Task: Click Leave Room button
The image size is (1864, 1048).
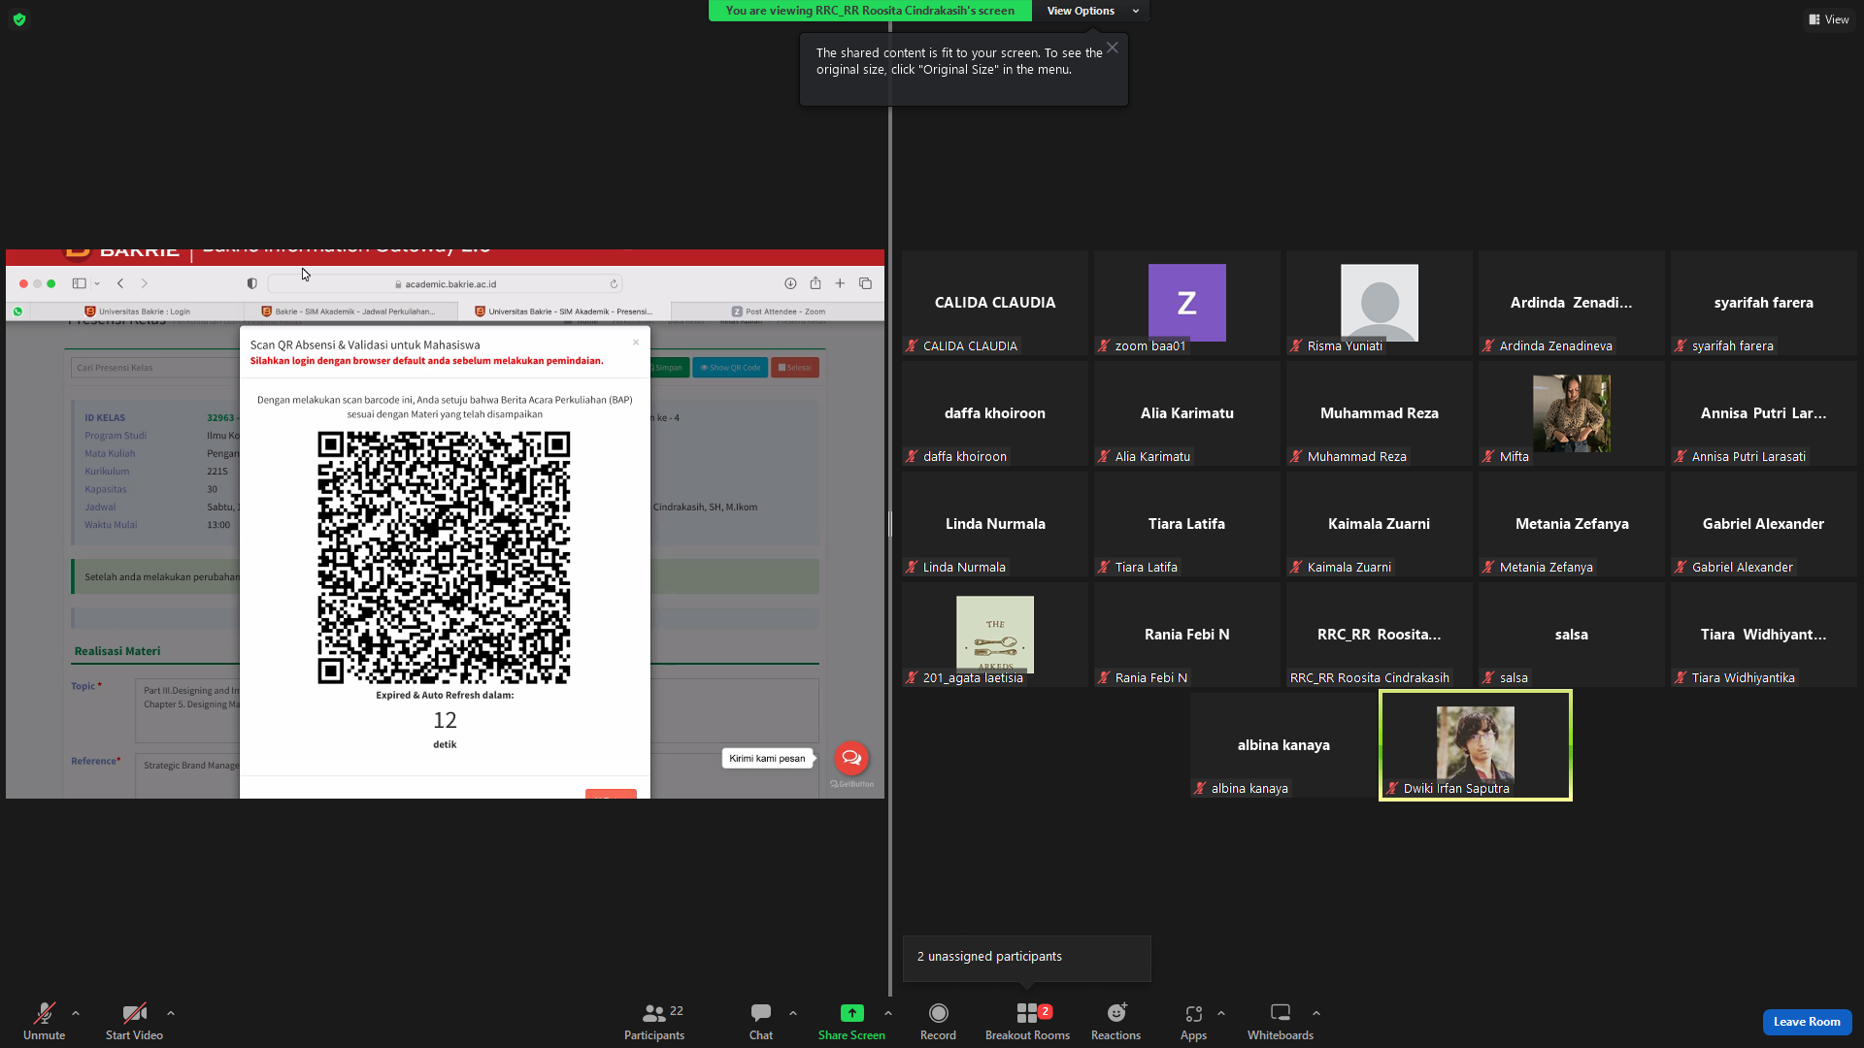Action: click(x=1807, y=1022)
